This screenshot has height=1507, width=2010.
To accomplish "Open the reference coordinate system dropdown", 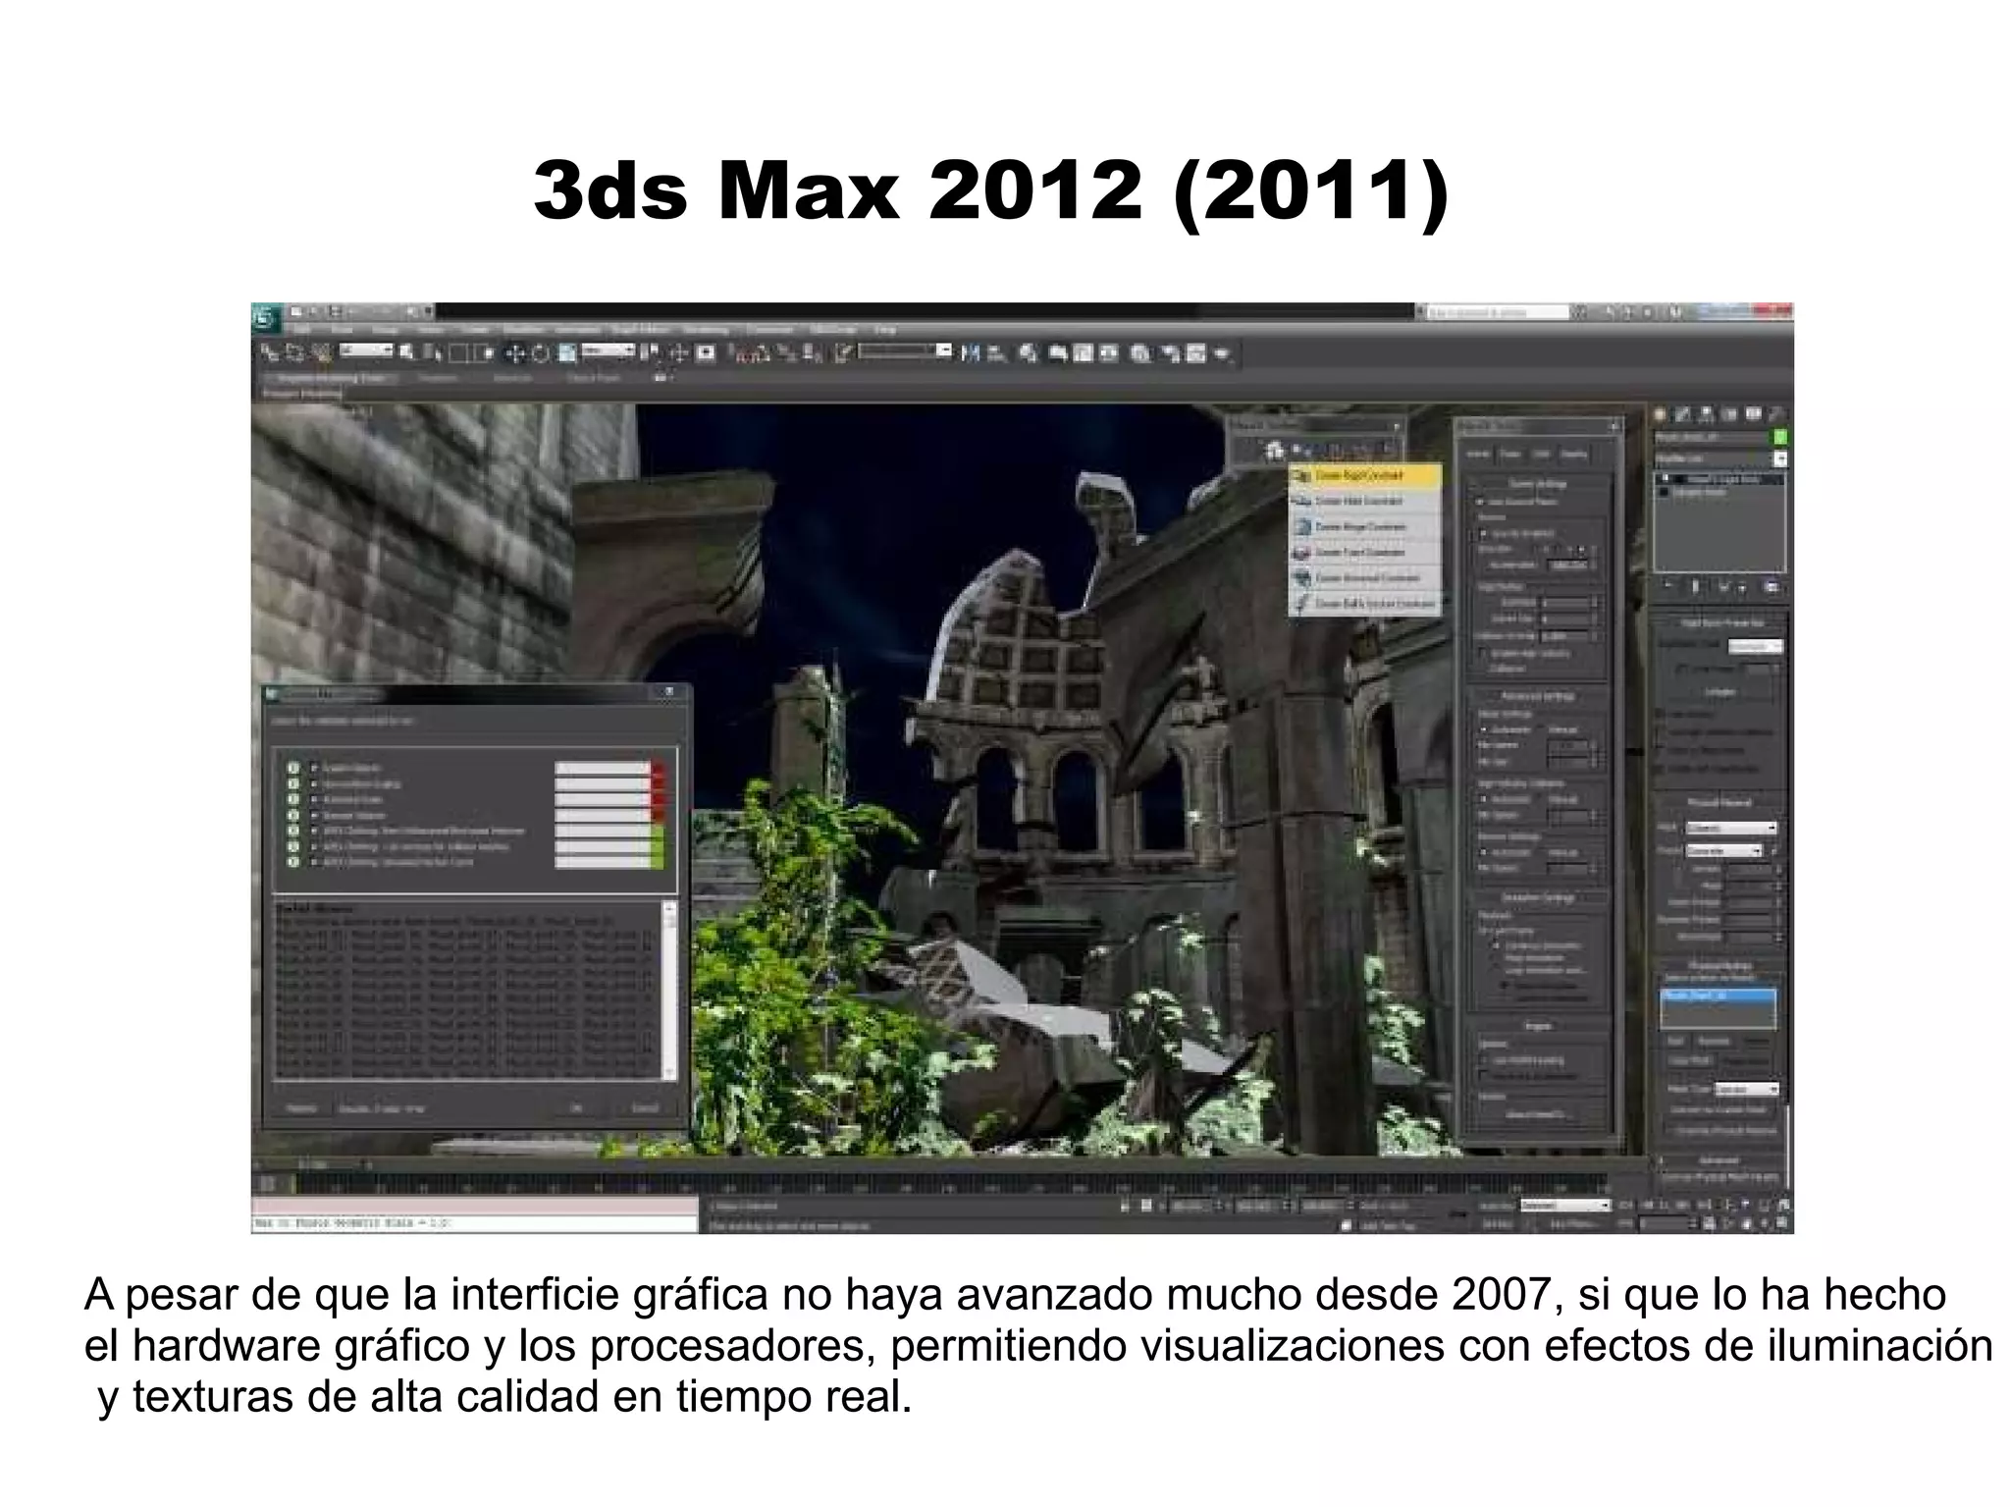I will pos(608,350).
